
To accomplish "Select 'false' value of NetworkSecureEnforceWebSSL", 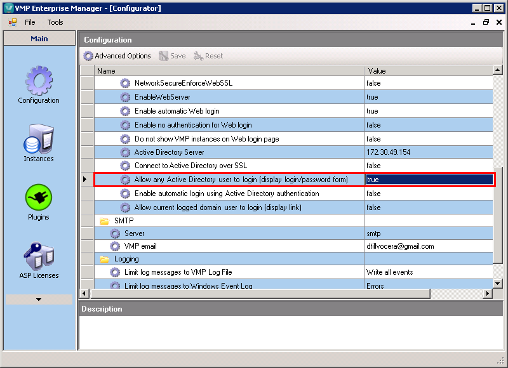I will tap(428, 83).
